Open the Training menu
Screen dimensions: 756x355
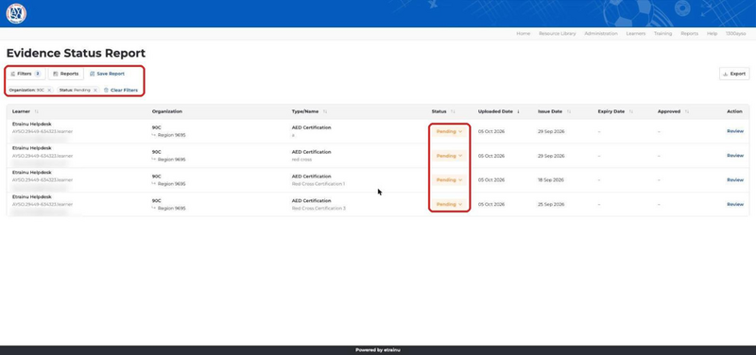(662, 34)
